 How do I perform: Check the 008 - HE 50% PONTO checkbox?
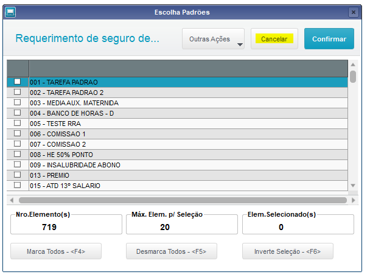tap(17, 154)
